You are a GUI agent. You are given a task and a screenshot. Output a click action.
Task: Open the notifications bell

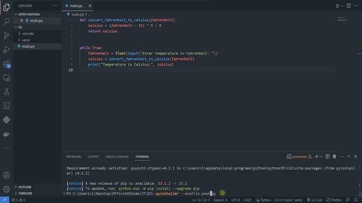(x=356, y=200)
